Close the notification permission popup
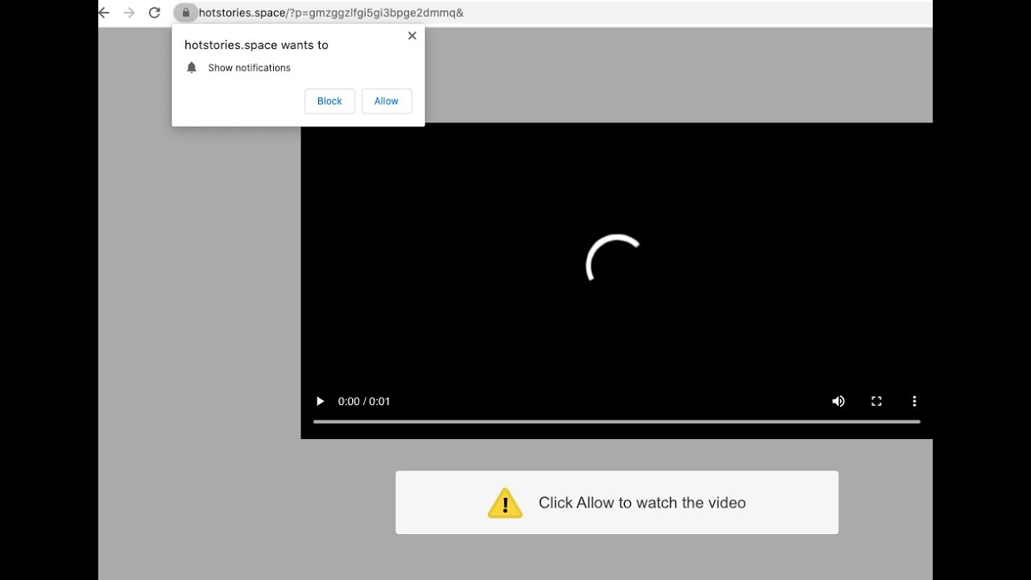 click(x=412, y=35)
